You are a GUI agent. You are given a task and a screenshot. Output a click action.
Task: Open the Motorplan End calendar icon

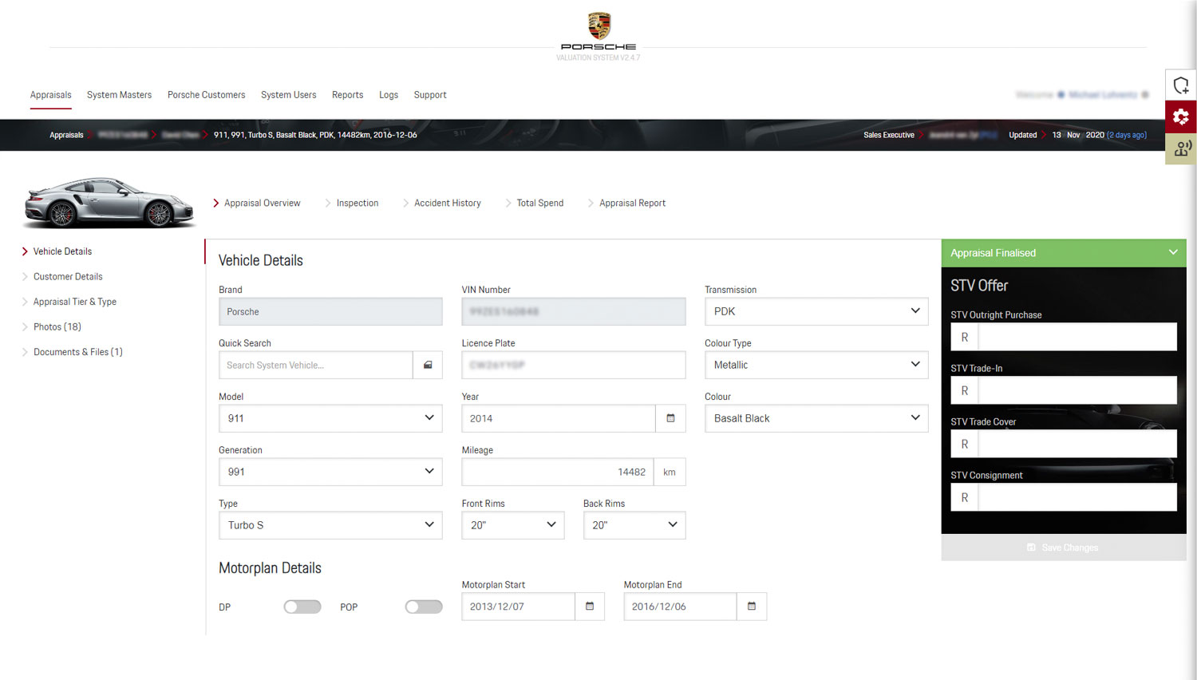(x=752, y=607)
